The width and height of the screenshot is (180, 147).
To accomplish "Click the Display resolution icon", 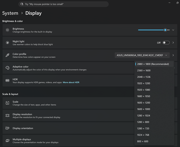I will click(x=7, y=115).
